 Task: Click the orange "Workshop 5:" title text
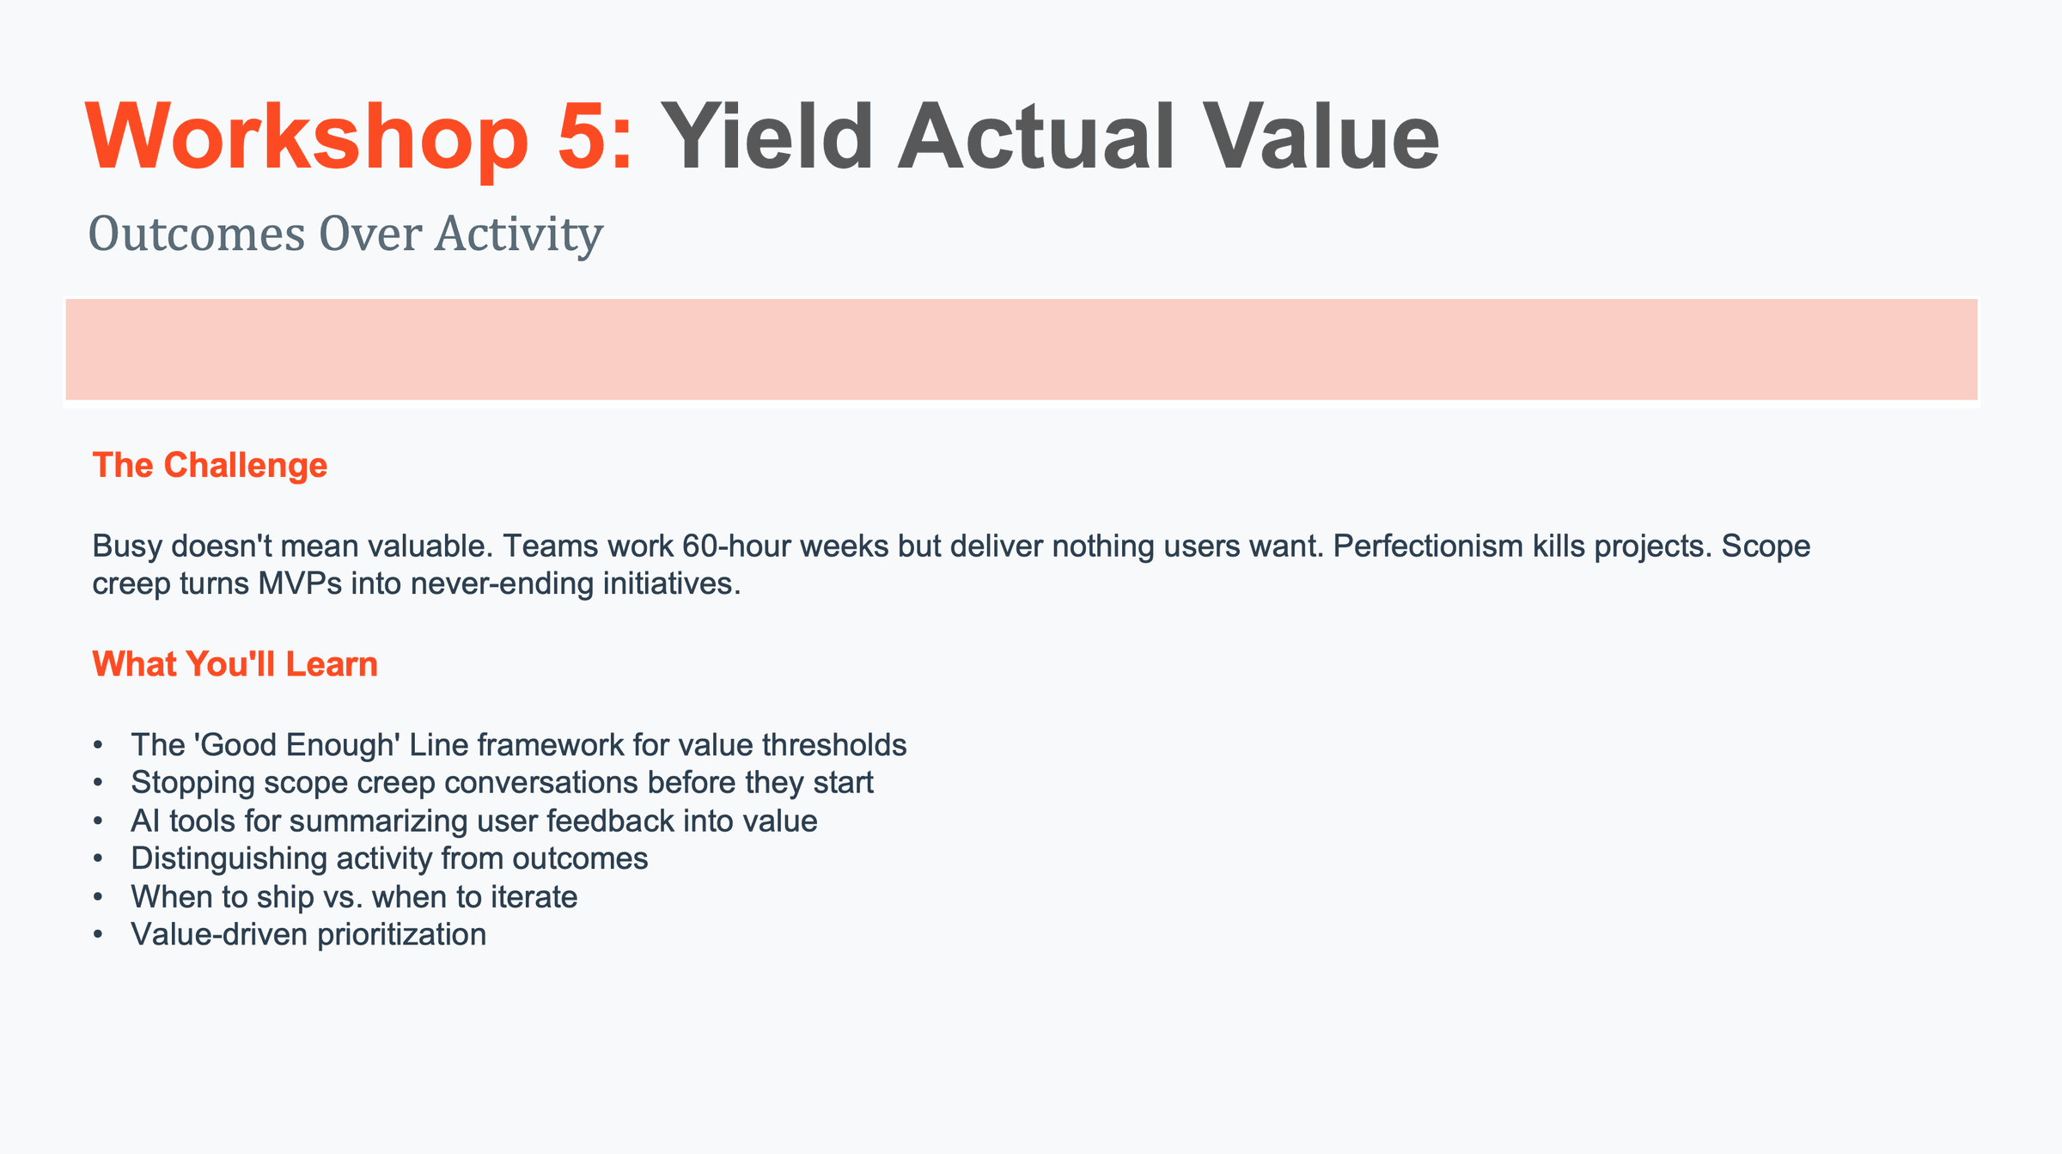358,137
